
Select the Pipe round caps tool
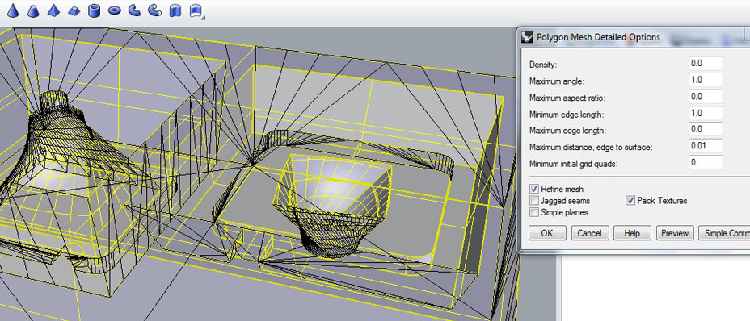154,10
